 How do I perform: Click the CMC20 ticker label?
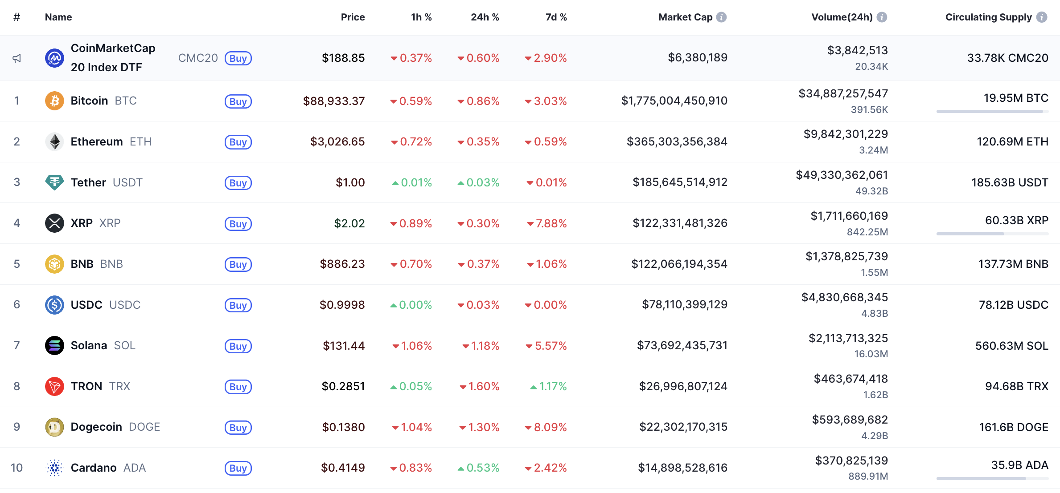[198, 58]
